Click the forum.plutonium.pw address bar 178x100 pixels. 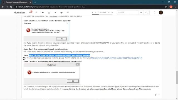coord(90,7)
